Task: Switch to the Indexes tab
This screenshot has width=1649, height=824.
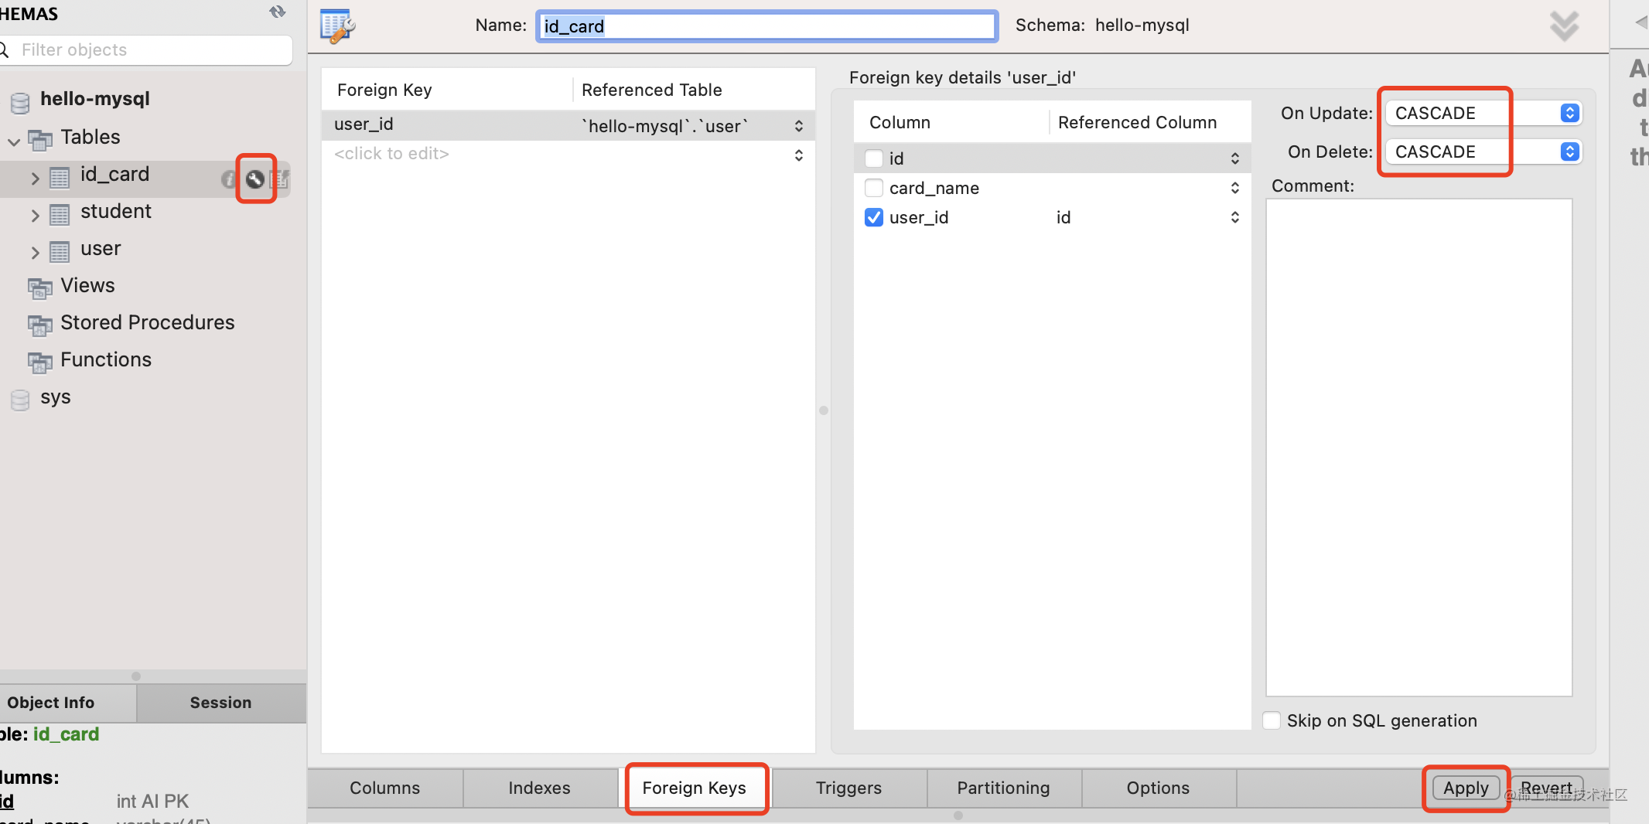Action: tap(540, 788)
